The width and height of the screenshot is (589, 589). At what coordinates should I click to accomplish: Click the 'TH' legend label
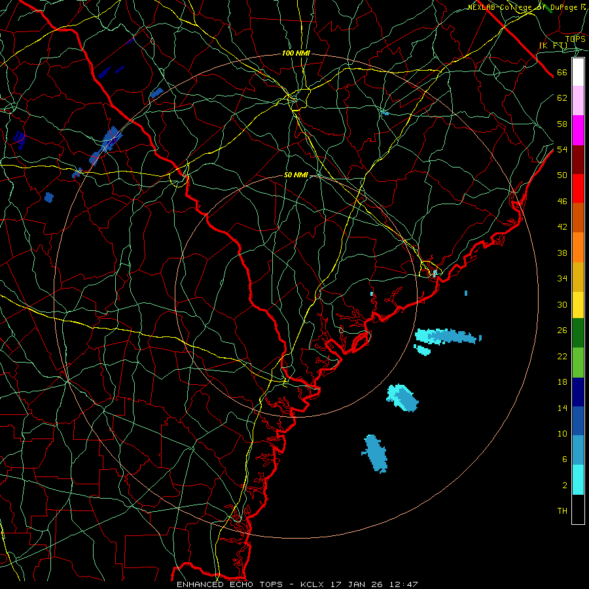click(562, 510)
